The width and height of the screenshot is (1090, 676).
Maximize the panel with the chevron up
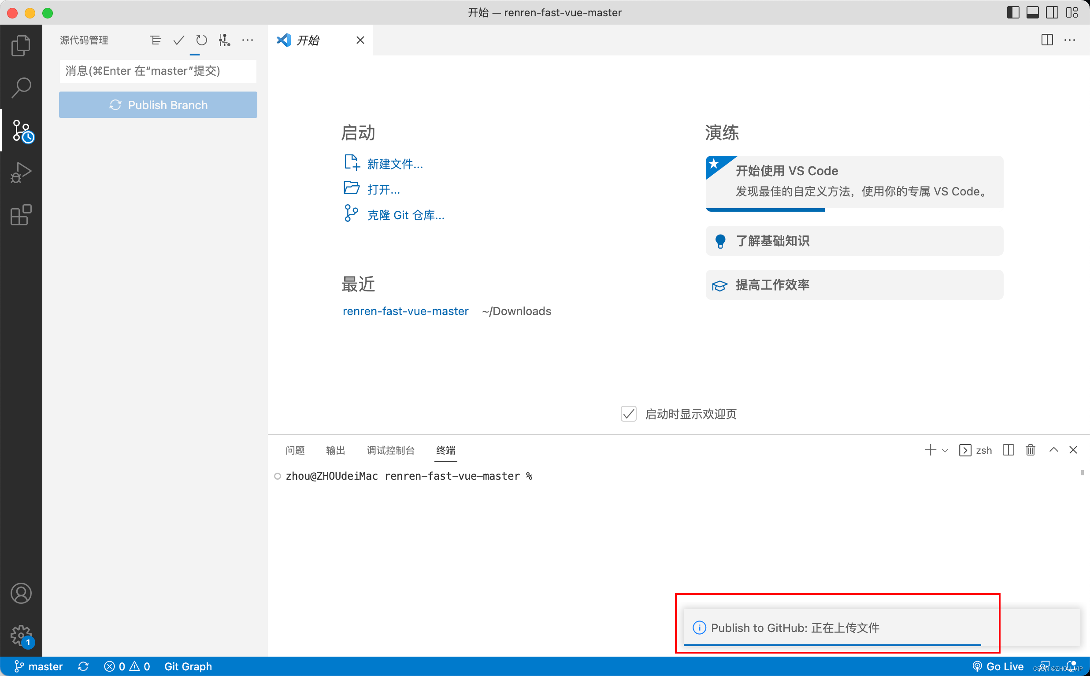(x=1053, y=450)
